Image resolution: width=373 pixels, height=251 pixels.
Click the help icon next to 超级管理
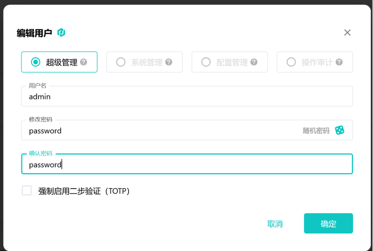(83, 62)
